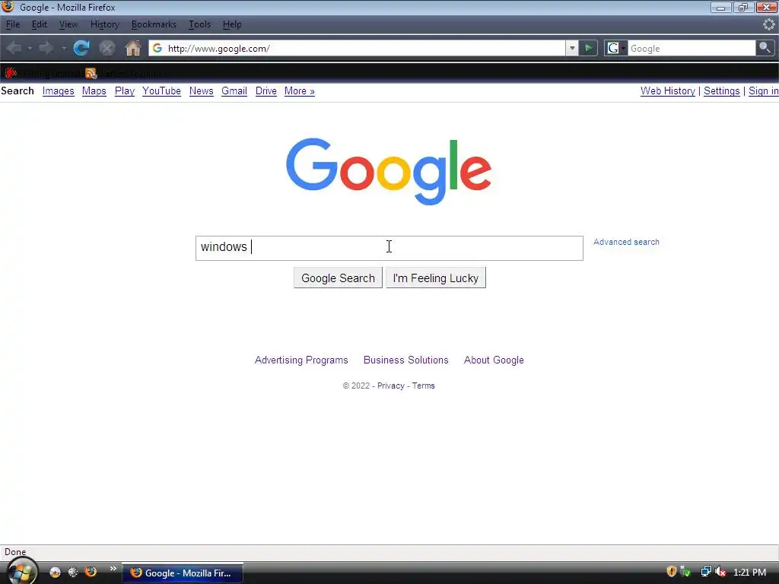Open the Web History link
This screenshot has width=779, height=584.
668,91
